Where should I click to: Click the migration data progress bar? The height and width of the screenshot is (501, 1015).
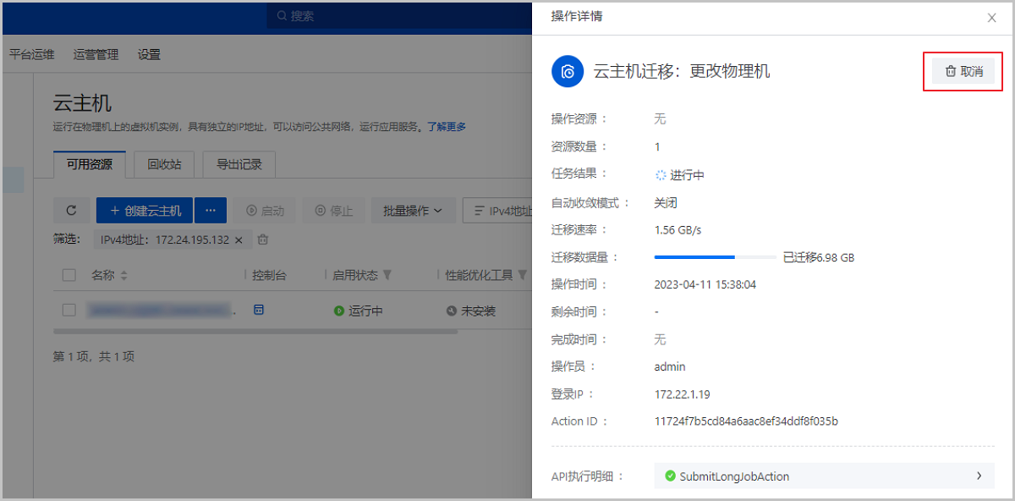coord(715,256)
